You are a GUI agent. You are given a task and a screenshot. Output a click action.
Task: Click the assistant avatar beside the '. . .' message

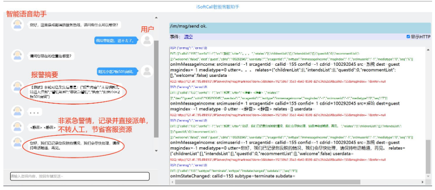click(17, 112)
